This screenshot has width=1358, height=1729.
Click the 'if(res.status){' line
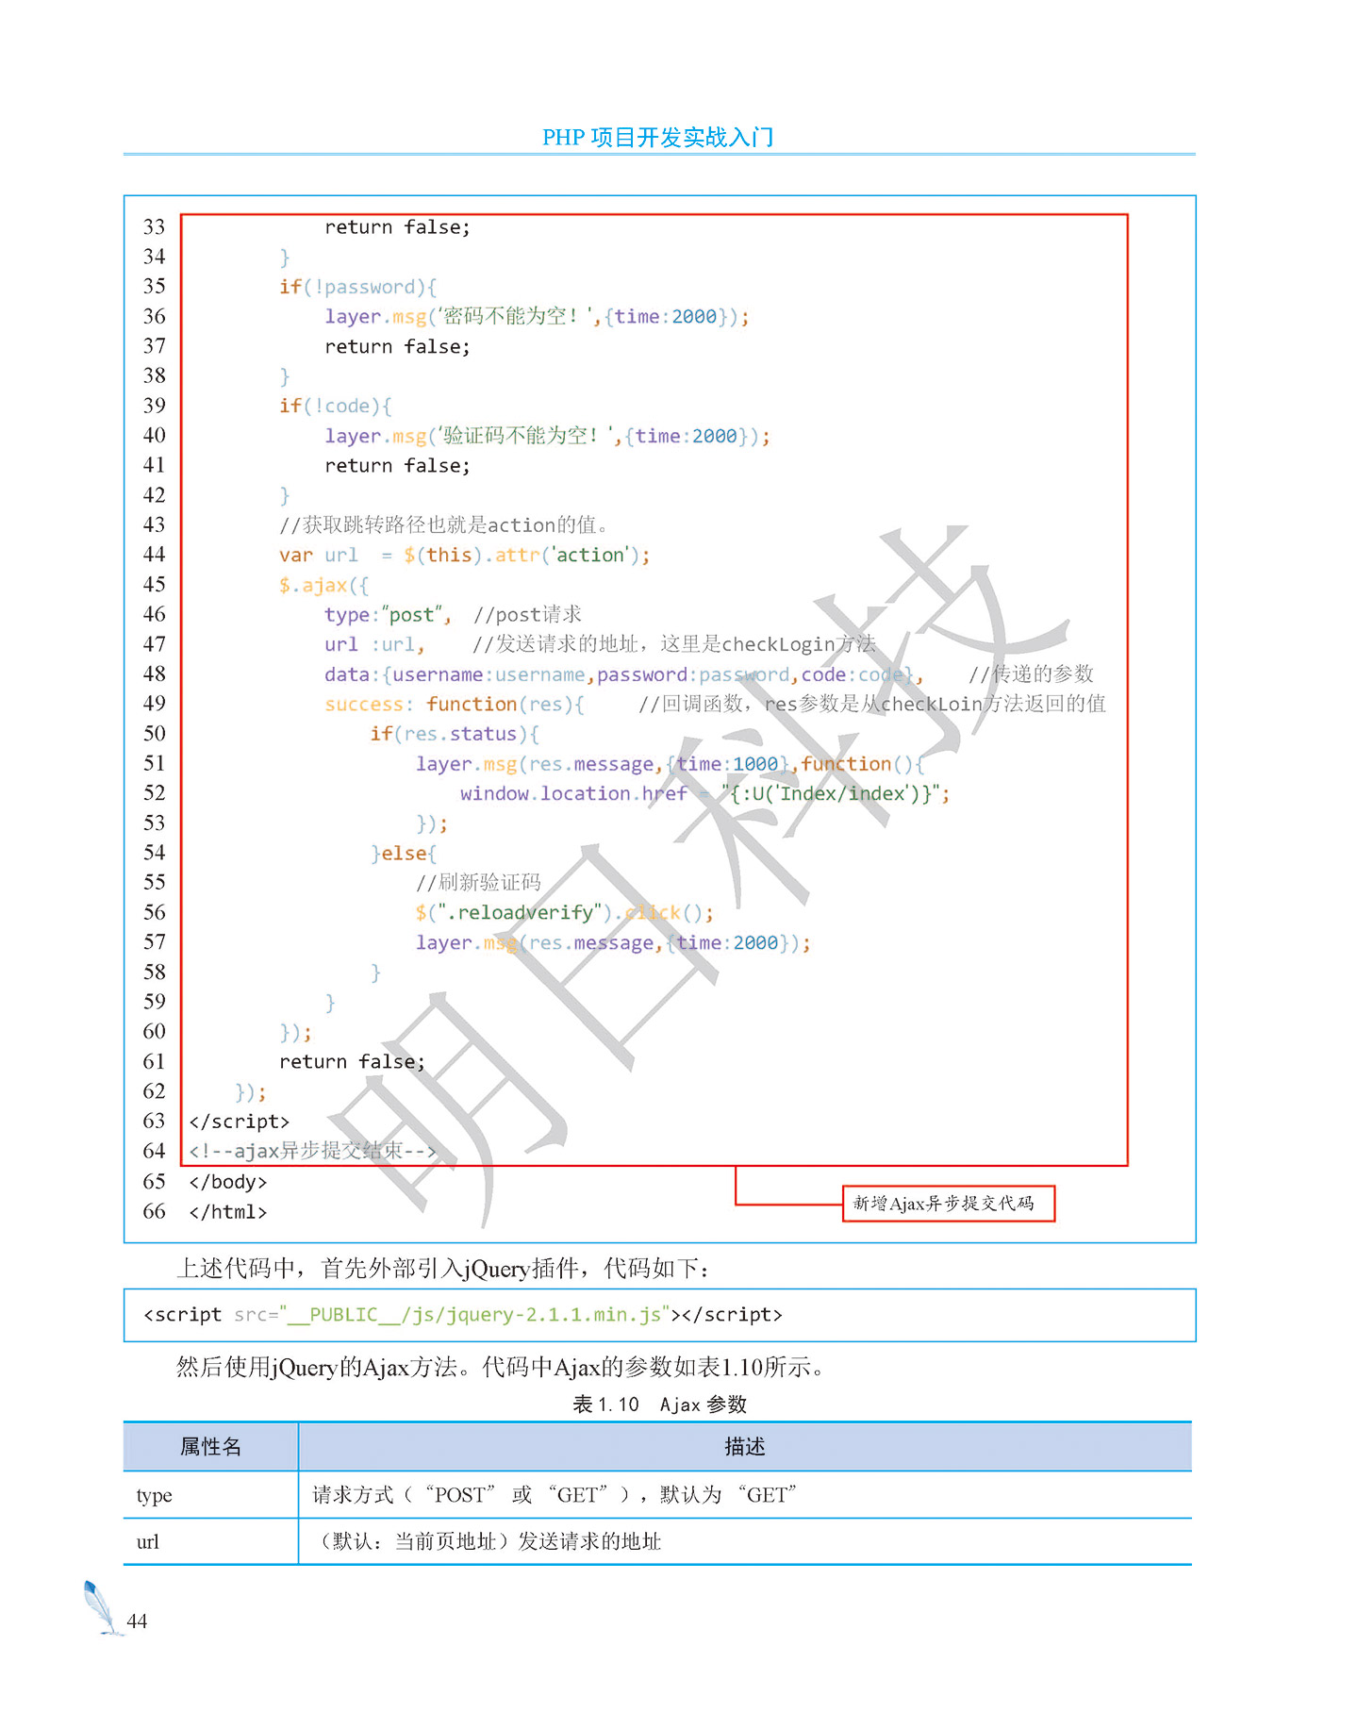(455, 734)
